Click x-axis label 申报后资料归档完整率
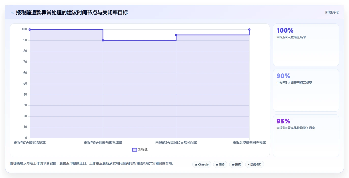This screenshot has width=349, height=178. pyautogui.click(x=249, y=143)
